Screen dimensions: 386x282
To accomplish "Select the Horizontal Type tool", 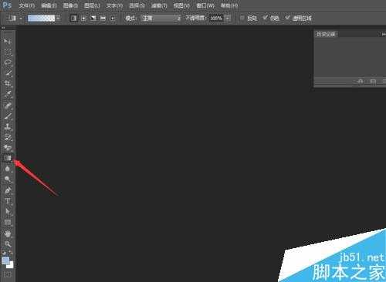I will [x=8, y=201].
